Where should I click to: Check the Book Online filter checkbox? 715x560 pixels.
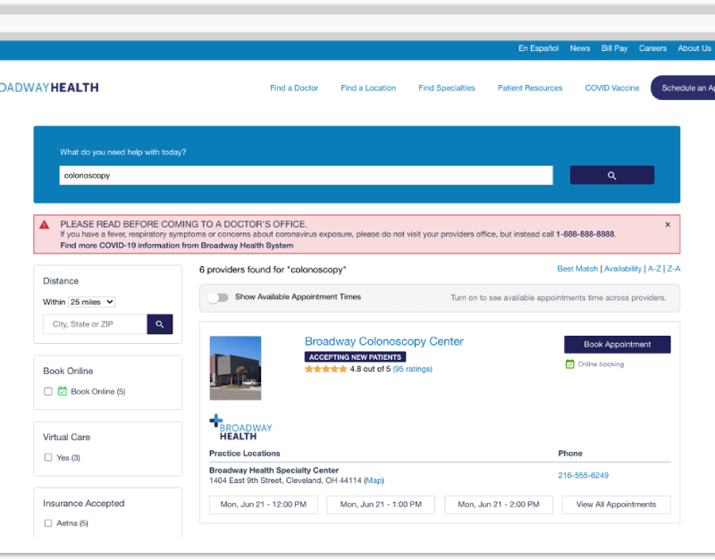click(48, 391)
